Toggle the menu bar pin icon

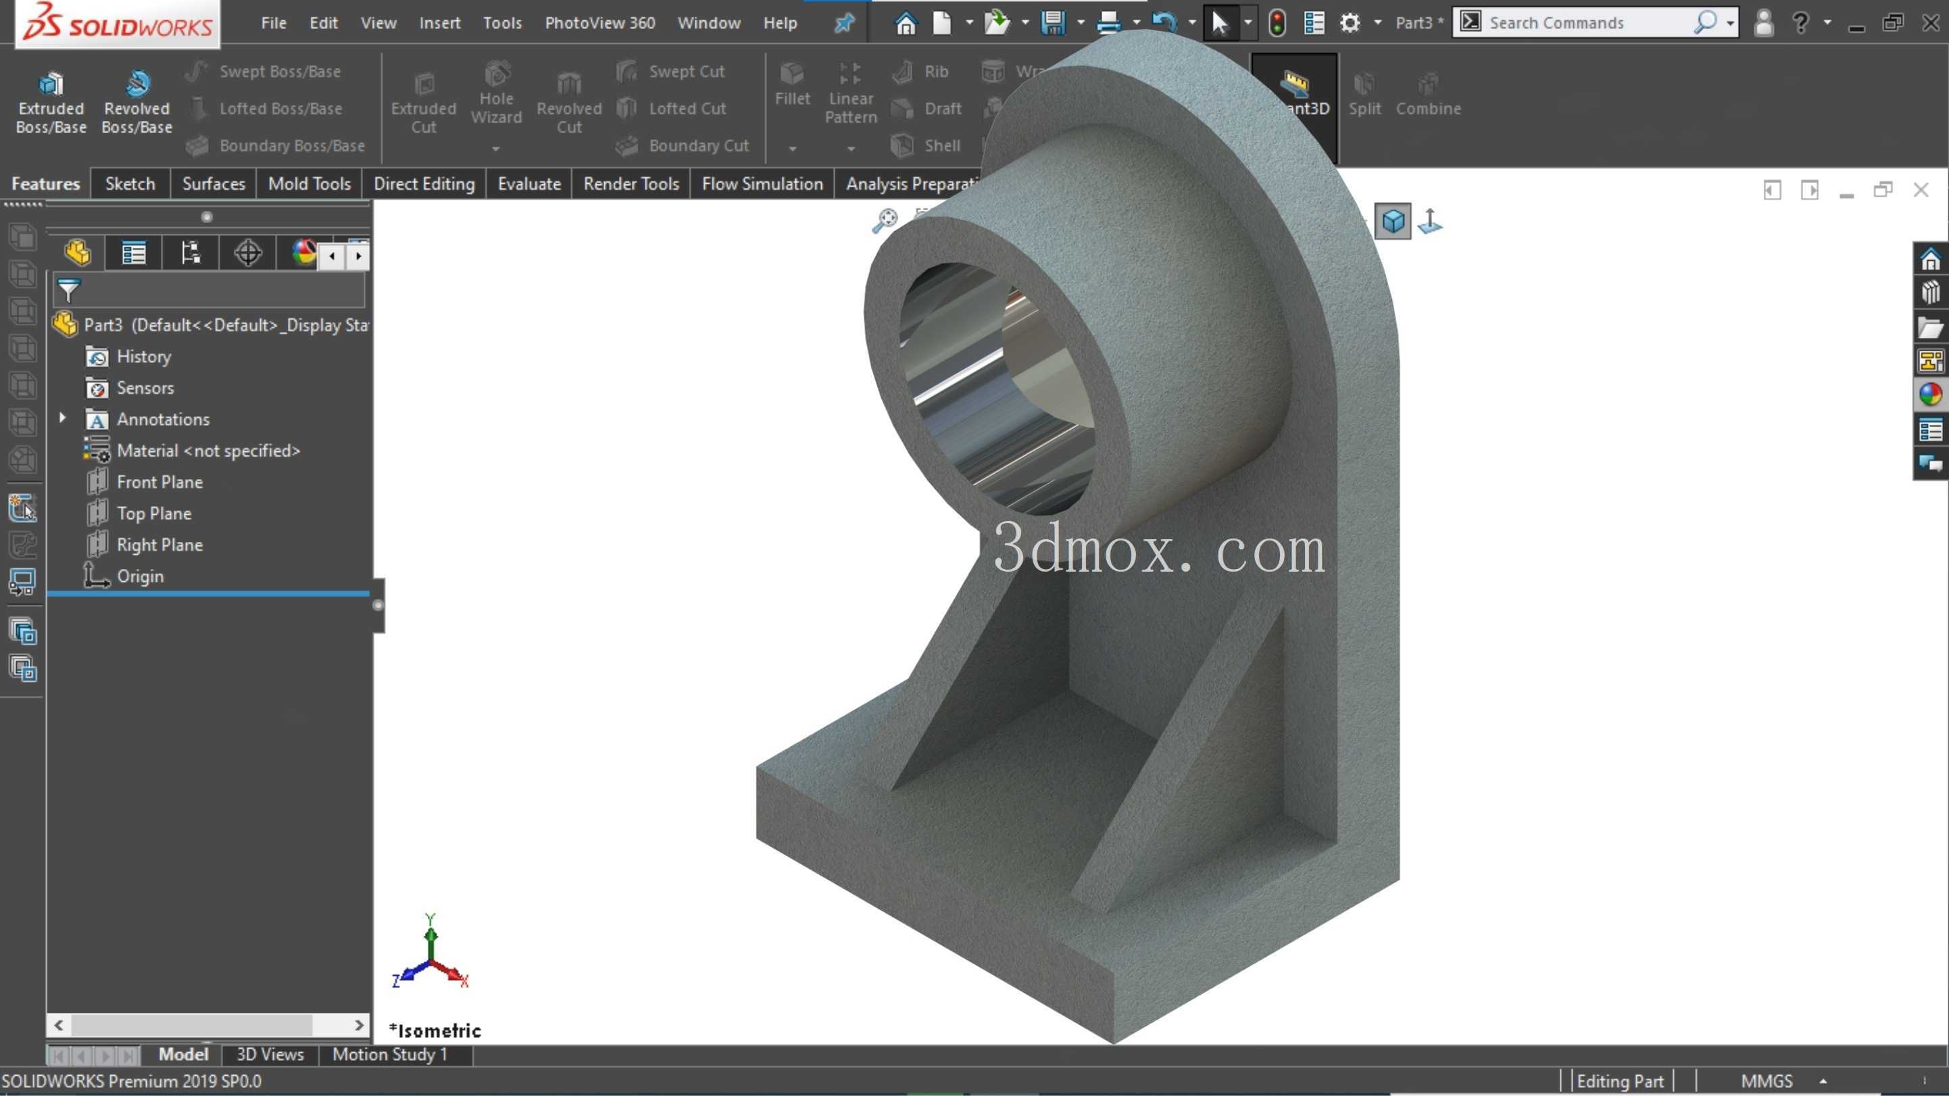click(843, 23)
